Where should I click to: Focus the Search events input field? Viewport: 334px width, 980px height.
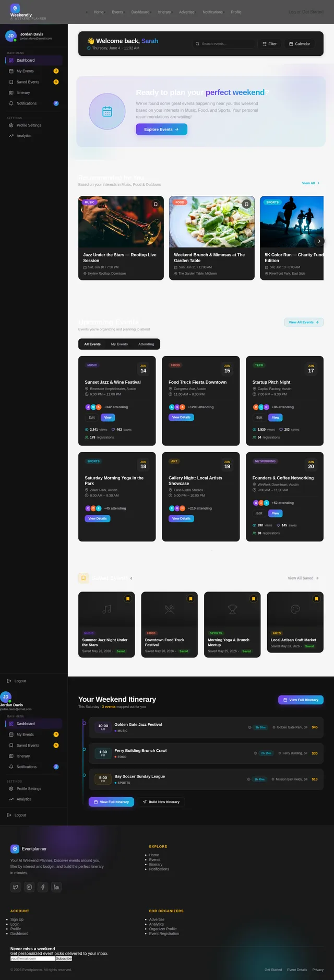pos(223,44)
